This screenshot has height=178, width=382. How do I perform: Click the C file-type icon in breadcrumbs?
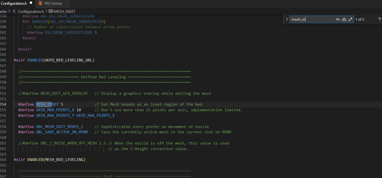click(x=14, y=11)
